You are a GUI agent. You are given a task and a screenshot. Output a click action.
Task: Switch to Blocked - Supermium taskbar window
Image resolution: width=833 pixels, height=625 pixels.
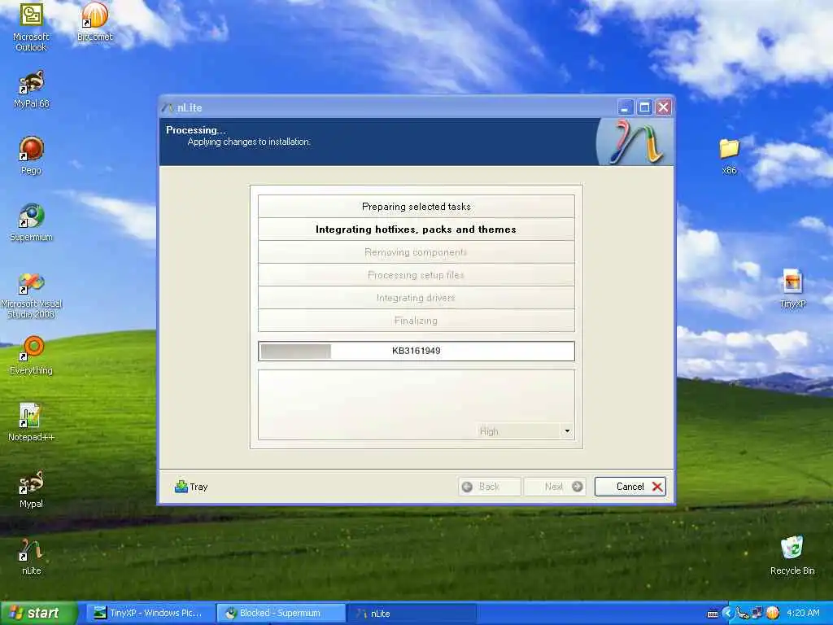[x=281, y=613]
